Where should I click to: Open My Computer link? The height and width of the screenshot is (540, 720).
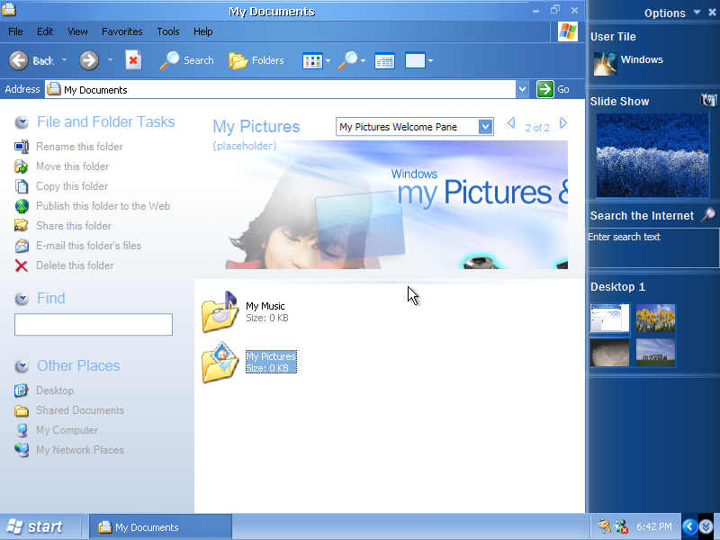click(x=67, y=430)
